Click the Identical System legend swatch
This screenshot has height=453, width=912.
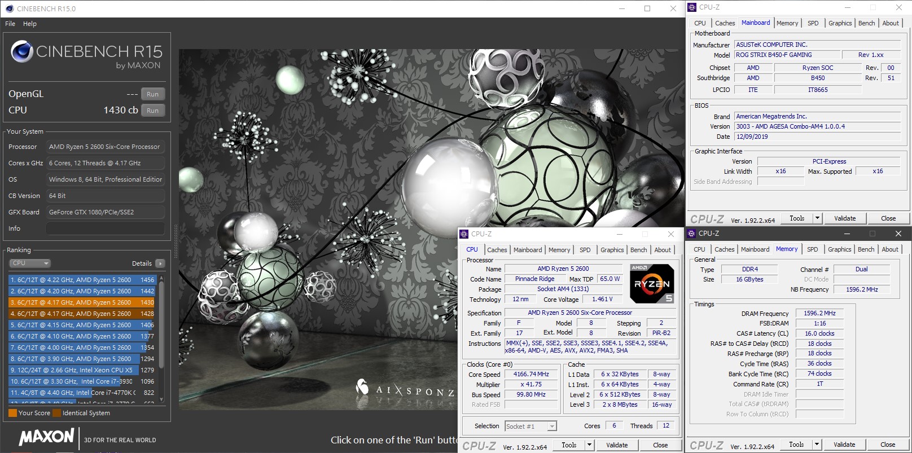pos(56,413)
